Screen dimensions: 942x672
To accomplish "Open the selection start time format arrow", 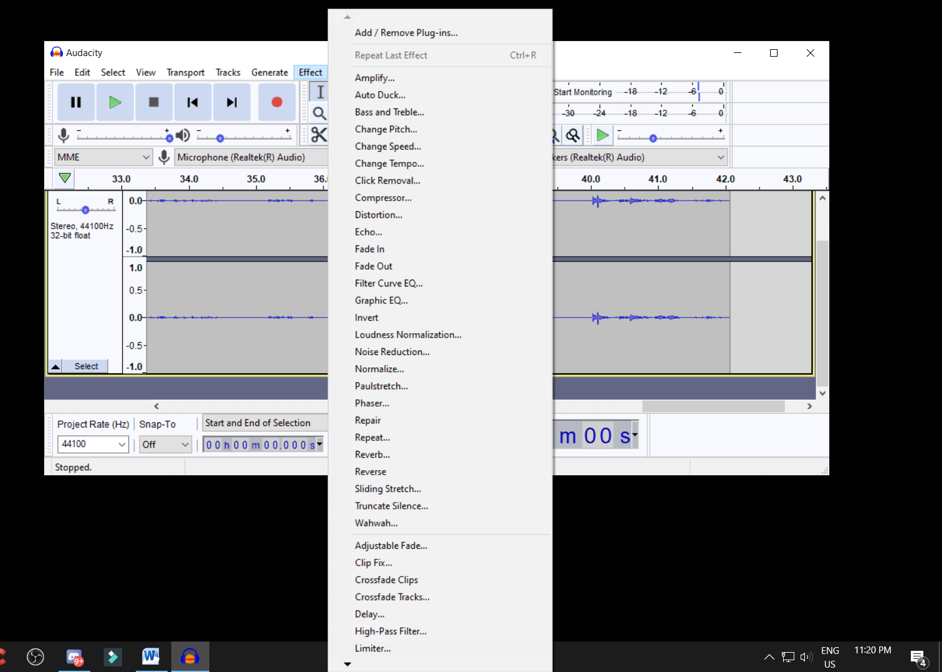I will click(320, 444).
